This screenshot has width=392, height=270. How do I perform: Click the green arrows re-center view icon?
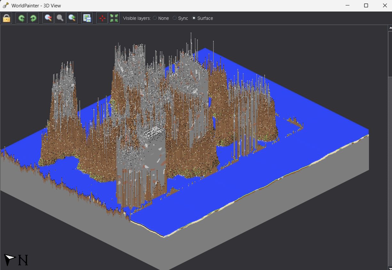114,18
